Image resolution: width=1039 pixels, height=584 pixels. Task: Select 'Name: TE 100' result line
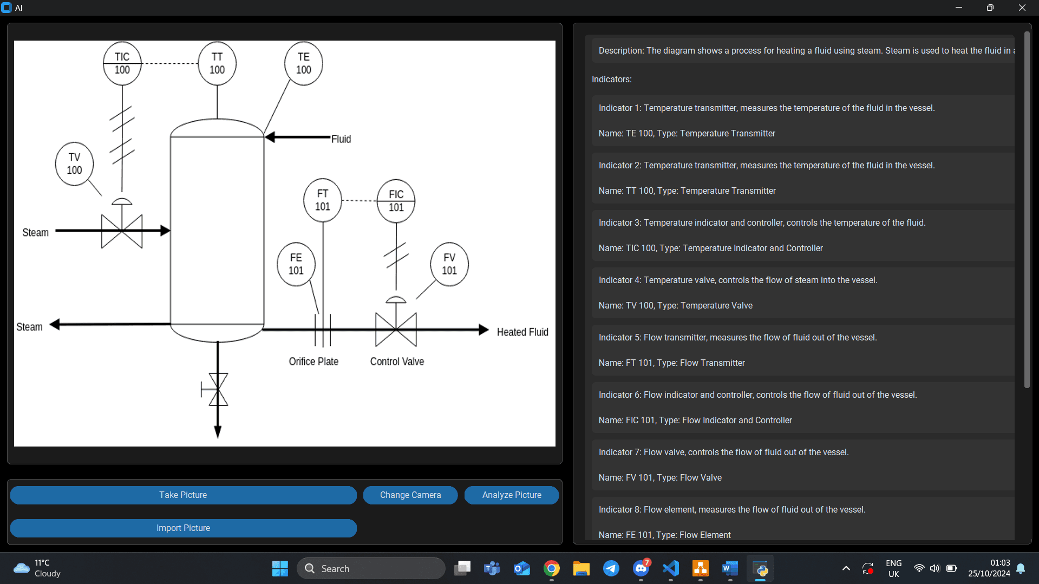(687, 133)
